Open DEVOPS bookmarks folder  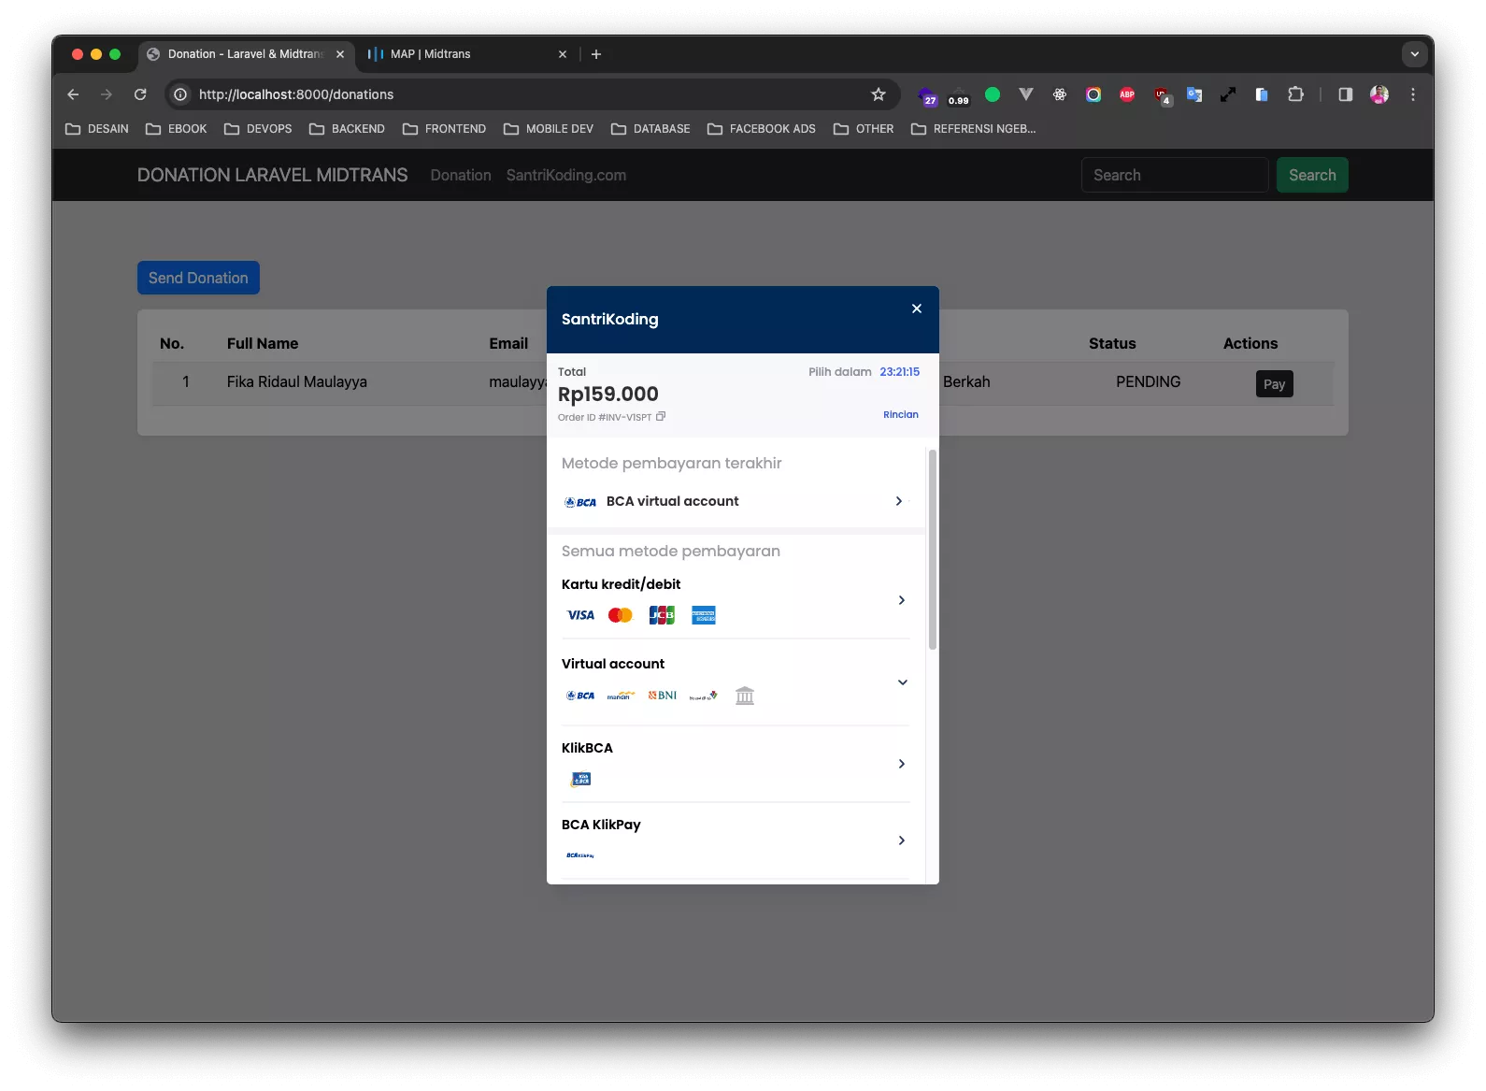pyautogui.click(x=258, y=129)
